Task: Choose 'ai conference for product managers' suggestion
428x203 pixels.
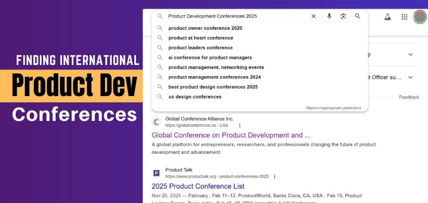Action: pyautogui.click(x=210, y=57)
